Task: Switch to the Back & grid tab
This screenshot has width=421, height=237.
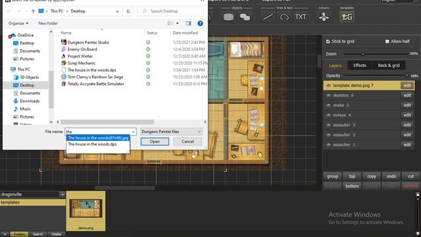Action: tap(389, 66)
